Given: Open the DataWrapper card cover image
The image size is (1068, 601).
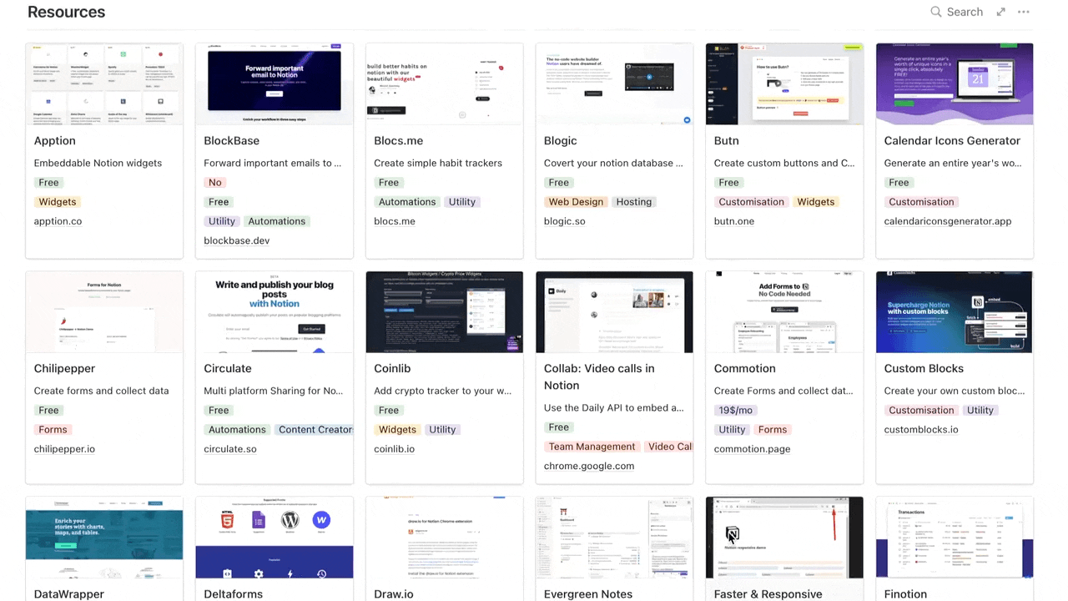Looking at the screenshot, I should (104, 538).
